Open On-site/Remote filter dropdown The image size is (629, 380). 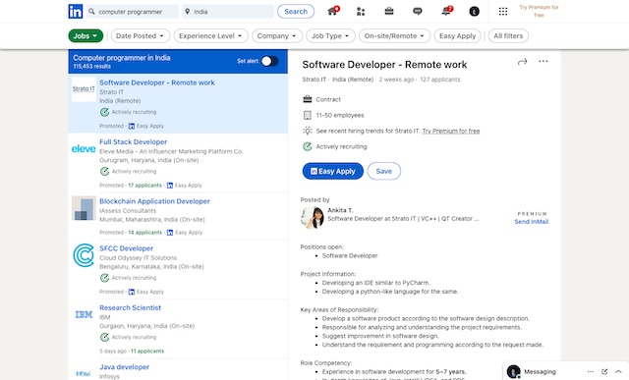coord(395,35)
